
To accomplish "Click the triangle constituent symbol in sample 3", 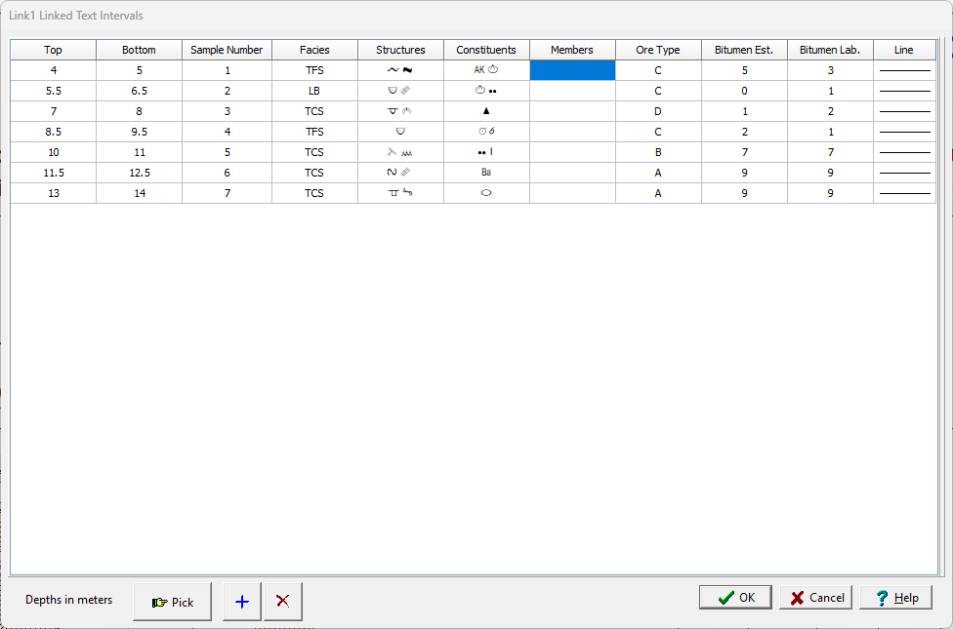I will tap(486, 111).
